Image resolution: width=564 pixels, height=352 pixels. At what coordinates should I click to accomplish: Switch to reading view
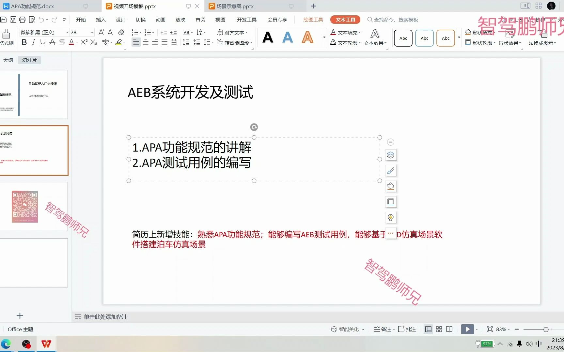[x=449, y=329]
